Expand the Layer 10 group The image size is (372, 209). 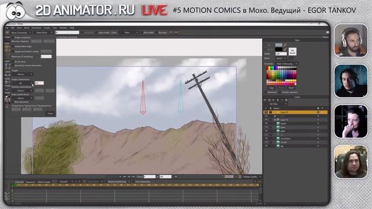click(275, 120)
